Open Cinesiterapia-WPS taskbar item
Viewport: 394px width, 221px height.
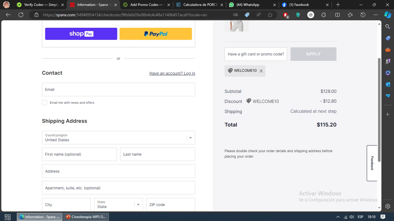pyautogui.click(x=86, y=217)
